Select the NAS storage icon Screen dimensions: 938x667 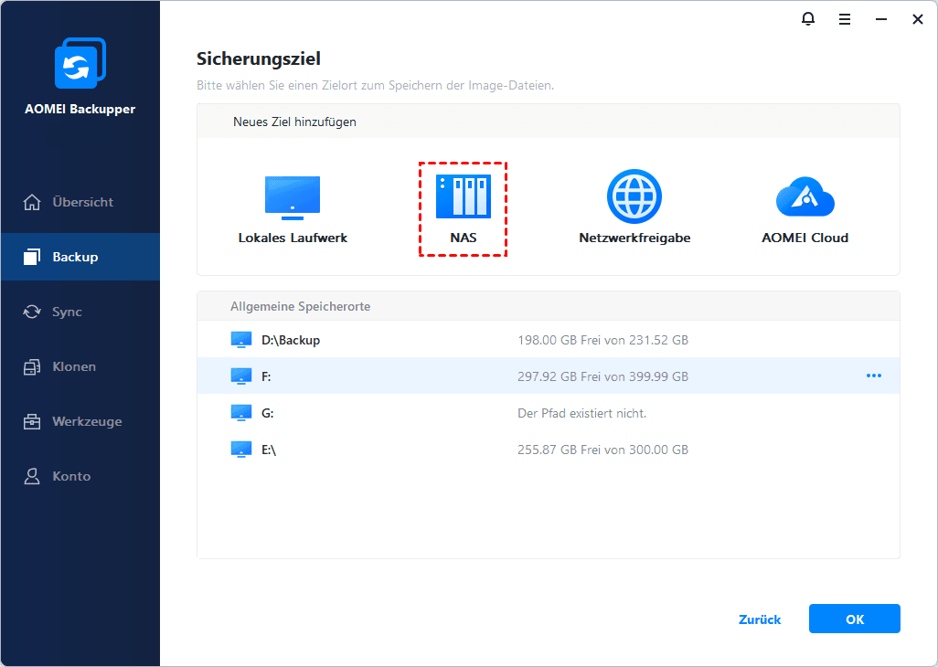pos(463,196)
